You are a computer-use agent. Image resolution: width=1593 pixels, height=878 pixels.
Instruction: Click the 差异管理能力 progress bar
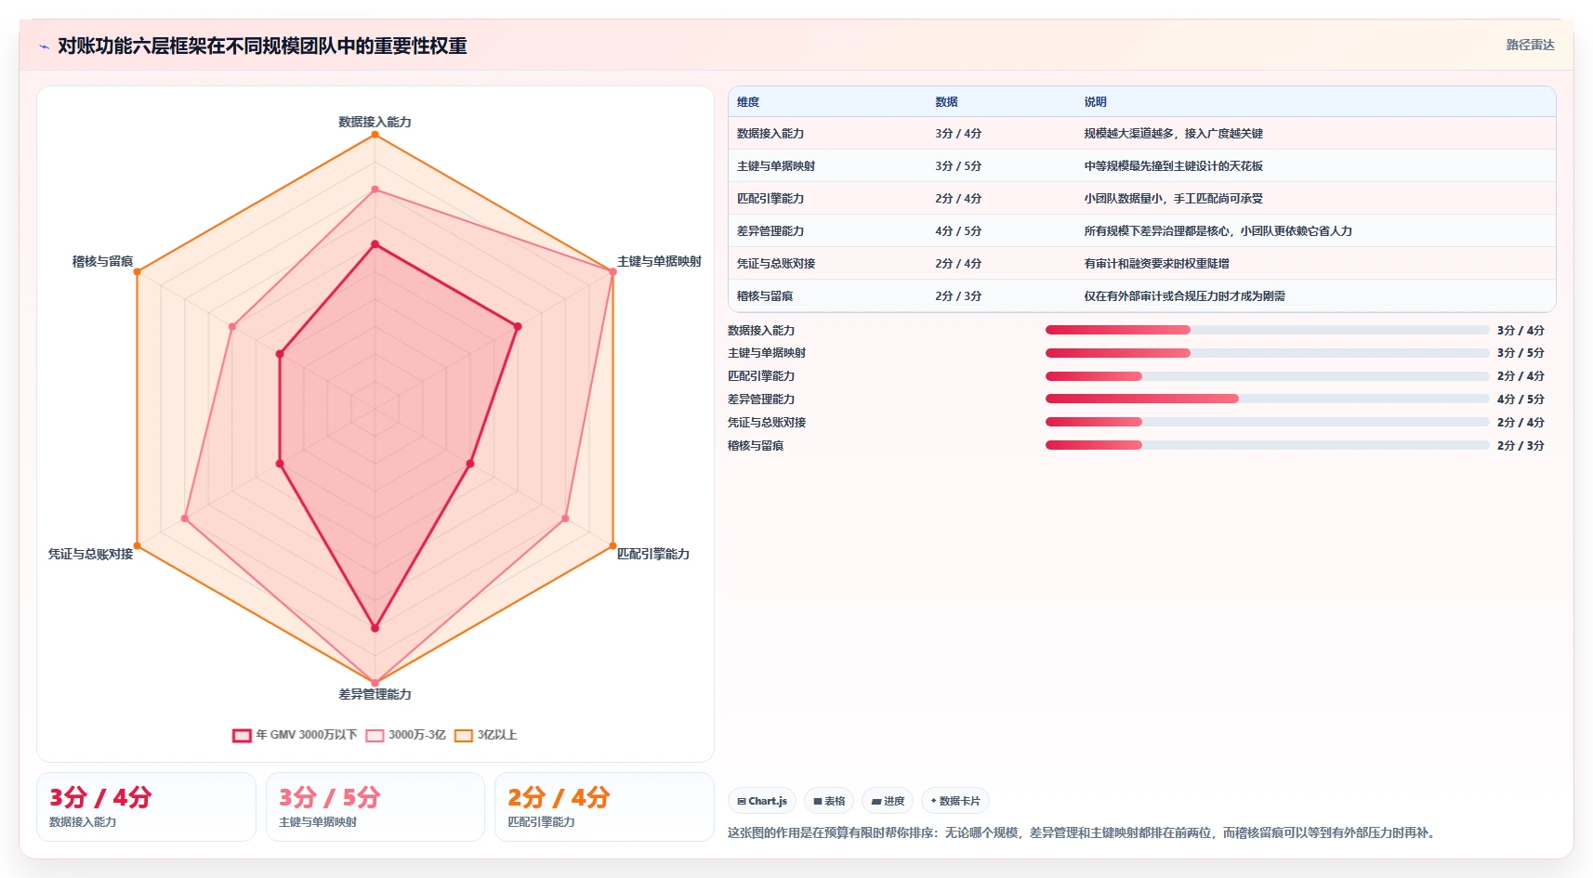(x=1267, y=399)
